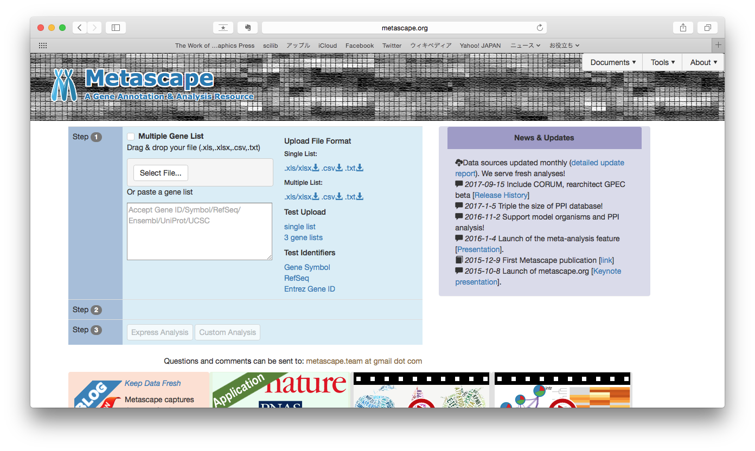This screenshot has width=755, height=451.
Task: Focus the paste gene list text area
Action: (x=200, y=231)
